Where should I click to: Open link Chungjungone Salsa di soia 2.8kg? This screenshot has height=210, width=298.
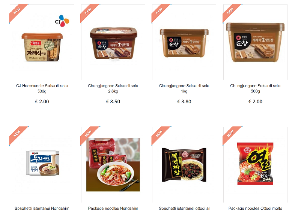(113, 88)
